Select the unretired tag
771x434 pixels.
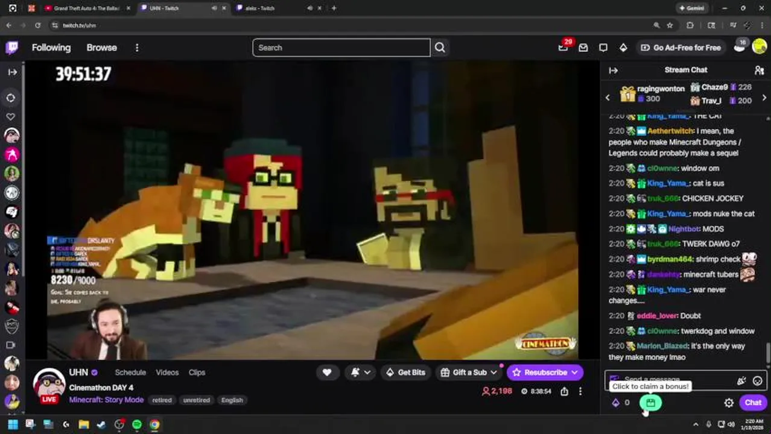(197, 400)
